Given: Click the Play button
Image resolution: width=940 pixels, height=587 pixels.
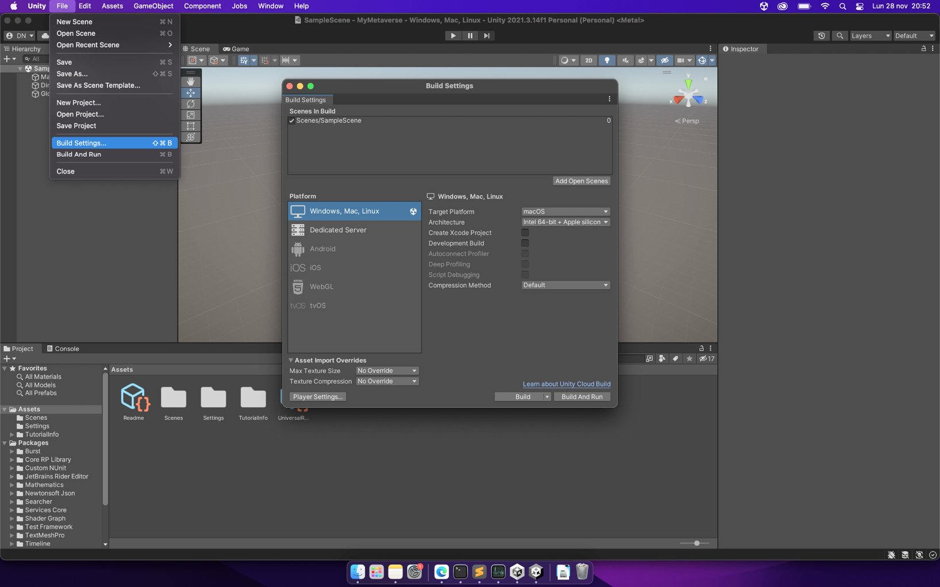Looking at the screenshot, I should click(453, 36).
